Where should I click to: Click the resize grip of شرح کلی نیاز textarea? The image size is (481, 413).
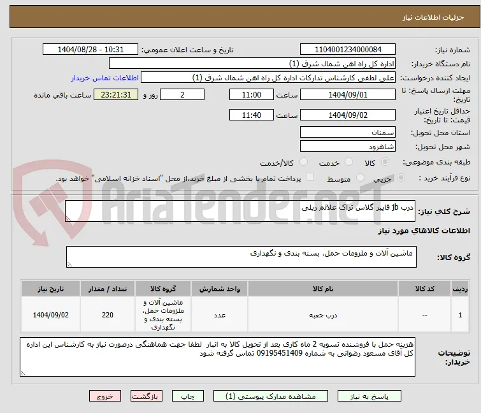point(68,219)
